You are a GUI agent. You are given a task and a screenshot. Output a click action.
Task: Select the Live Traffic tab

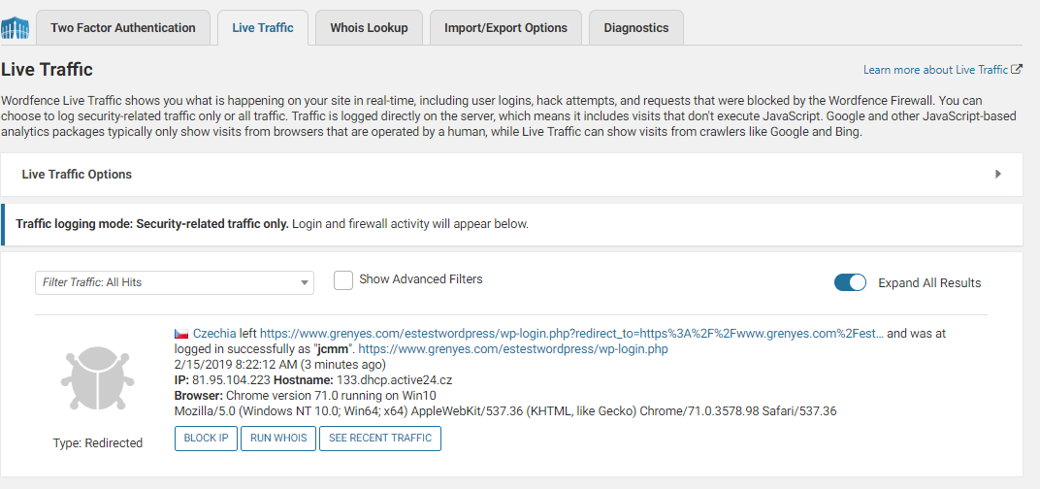263,28
